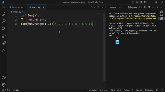
Task: Open the panel views ellipsis menu
Action: point(120,7)
